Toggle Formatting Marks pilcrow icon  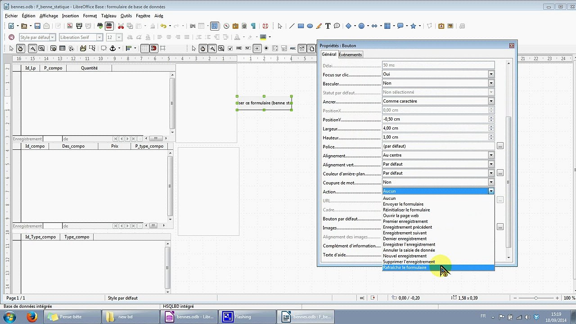[x=253, y=26]
